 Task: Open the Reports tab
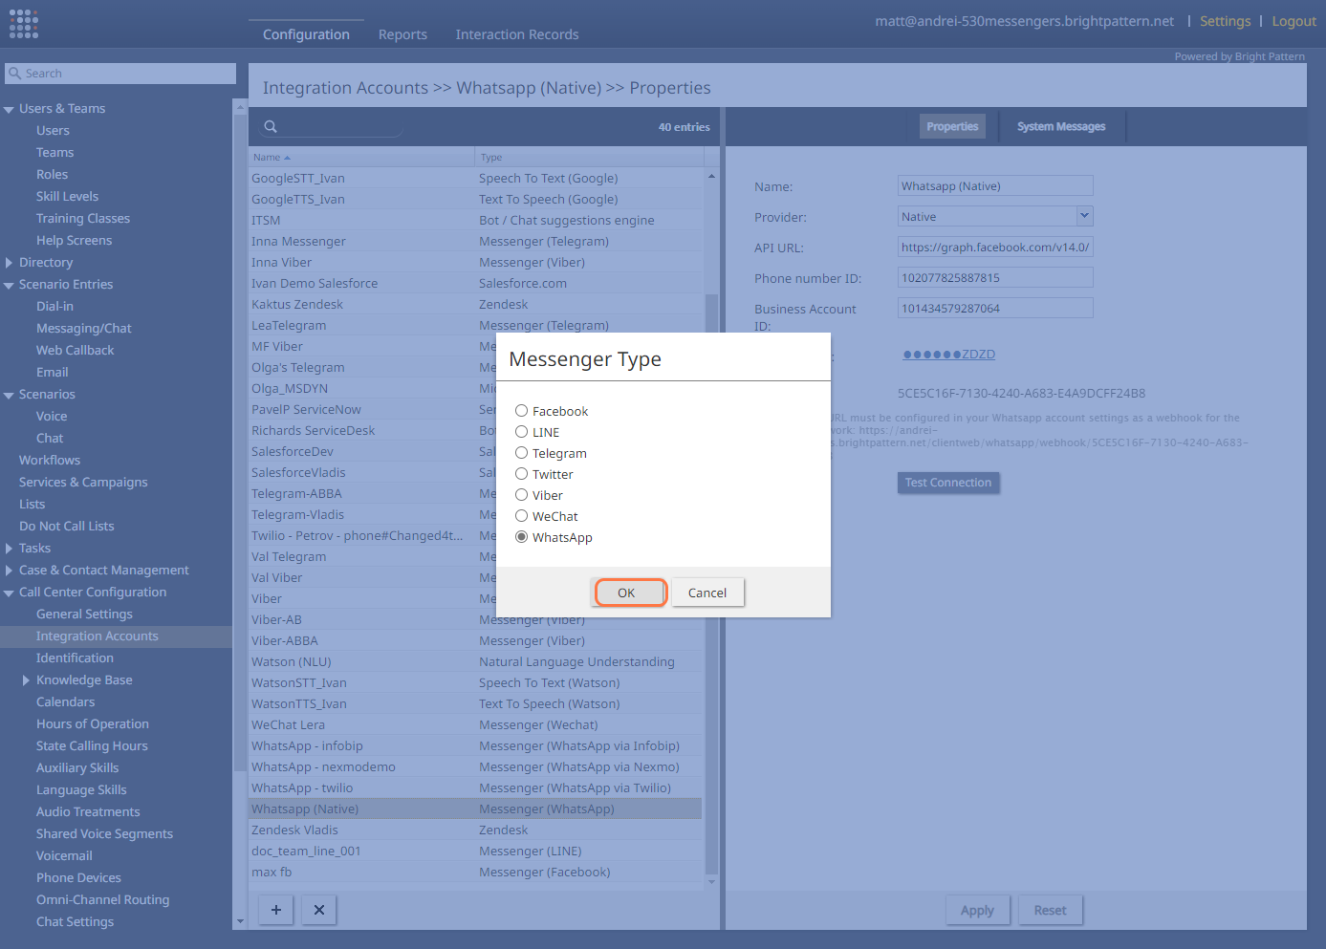(x=402, y=34)
